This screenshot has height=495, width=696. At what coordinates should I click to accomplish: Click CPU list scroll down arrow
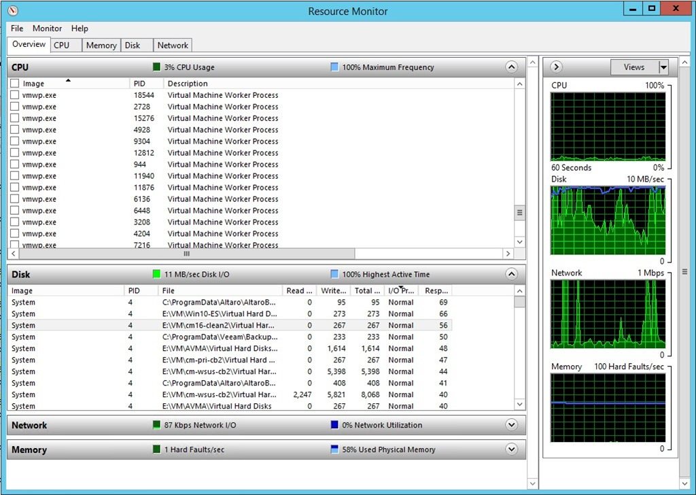pos(520,242)
